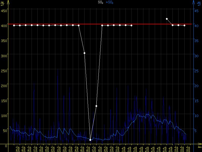202x152 pixels.
Task: Click the yellow unit label top-left
Action: tap(2, 3)
